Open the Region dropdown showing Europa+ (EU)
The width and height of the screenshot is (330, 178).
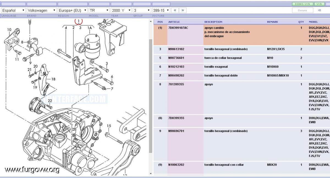pyautogui.click(x=73, y=10)
